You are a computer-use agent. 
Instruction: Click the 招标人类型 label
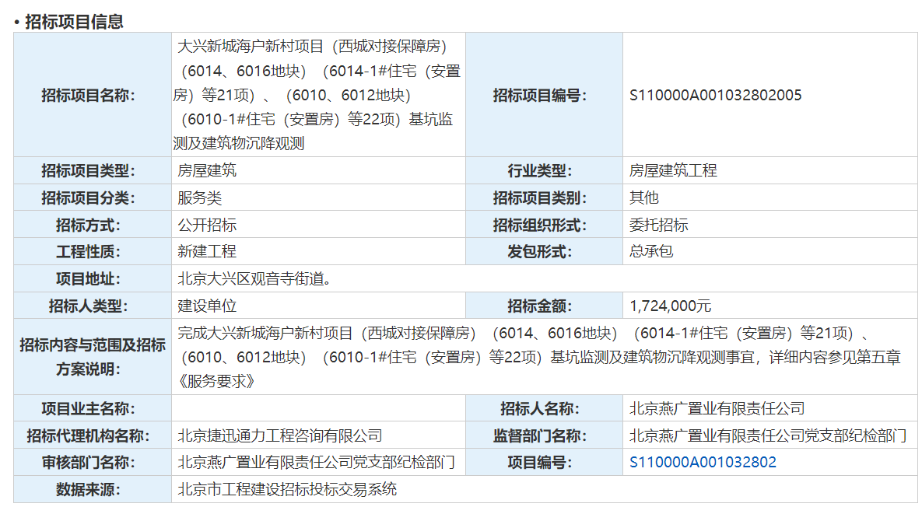point(88,306)
